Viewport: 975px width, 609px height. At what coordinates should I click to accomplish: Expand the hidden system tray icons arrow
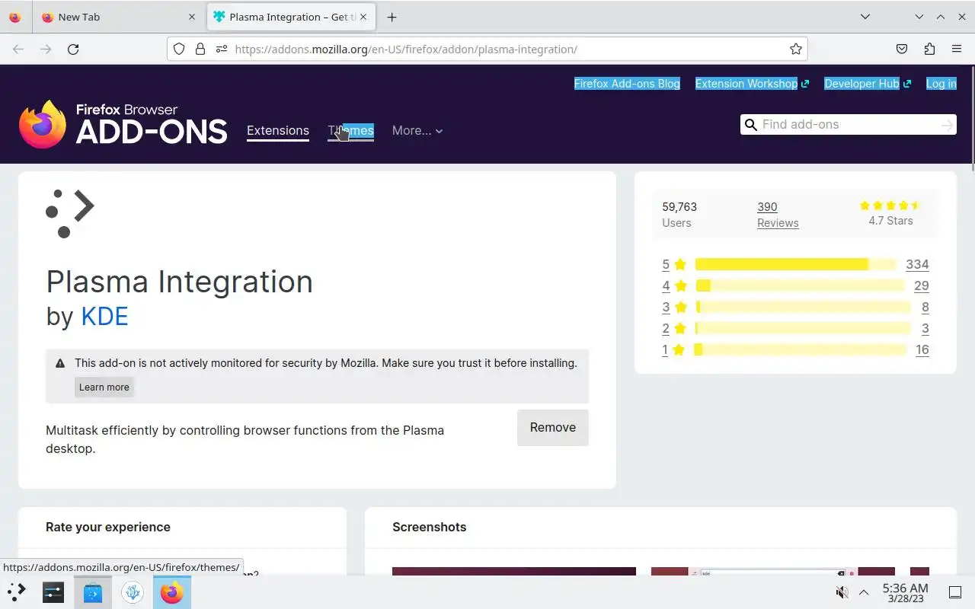(x=864, y=592)
